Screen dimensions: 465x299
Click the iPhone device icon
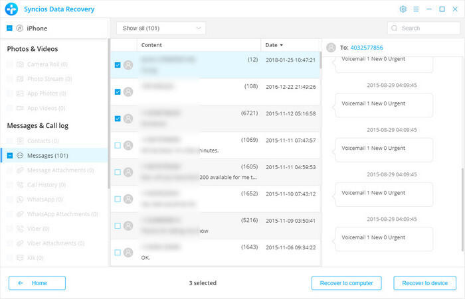[x=20, y=29]
